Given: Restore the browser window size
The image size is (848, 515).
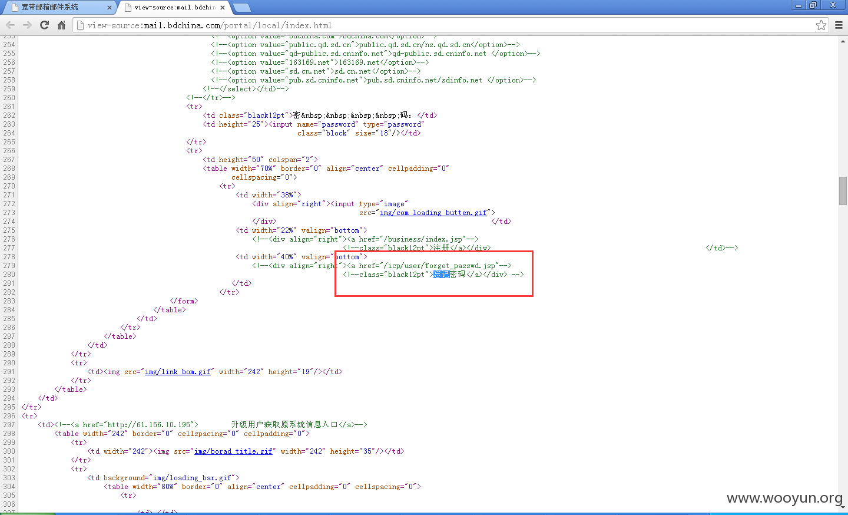Looking at the screenshot, I should pos(813,5).
